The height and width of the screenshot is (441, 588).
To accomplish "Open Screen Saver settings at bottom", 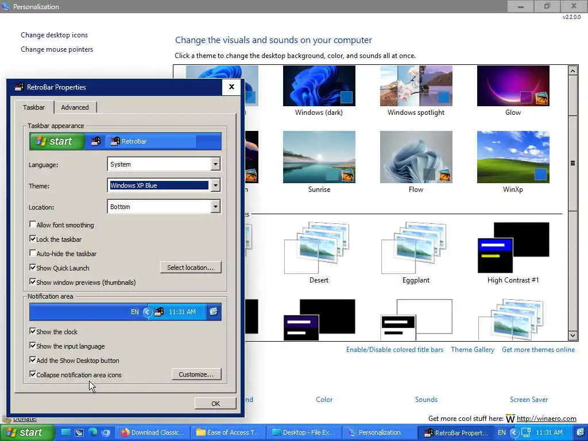I will 529,400.
